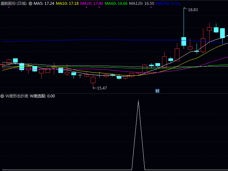Click the peak of the W底 signal spike
The height and width of the screenshot is (171, 228).
click(x=138, y=101)
